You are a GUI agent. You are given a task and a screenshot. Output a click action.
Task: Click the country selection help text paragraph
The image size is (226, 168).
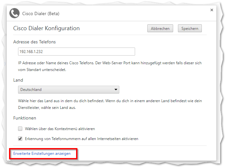pyautogui.click(x=110, y=104)
